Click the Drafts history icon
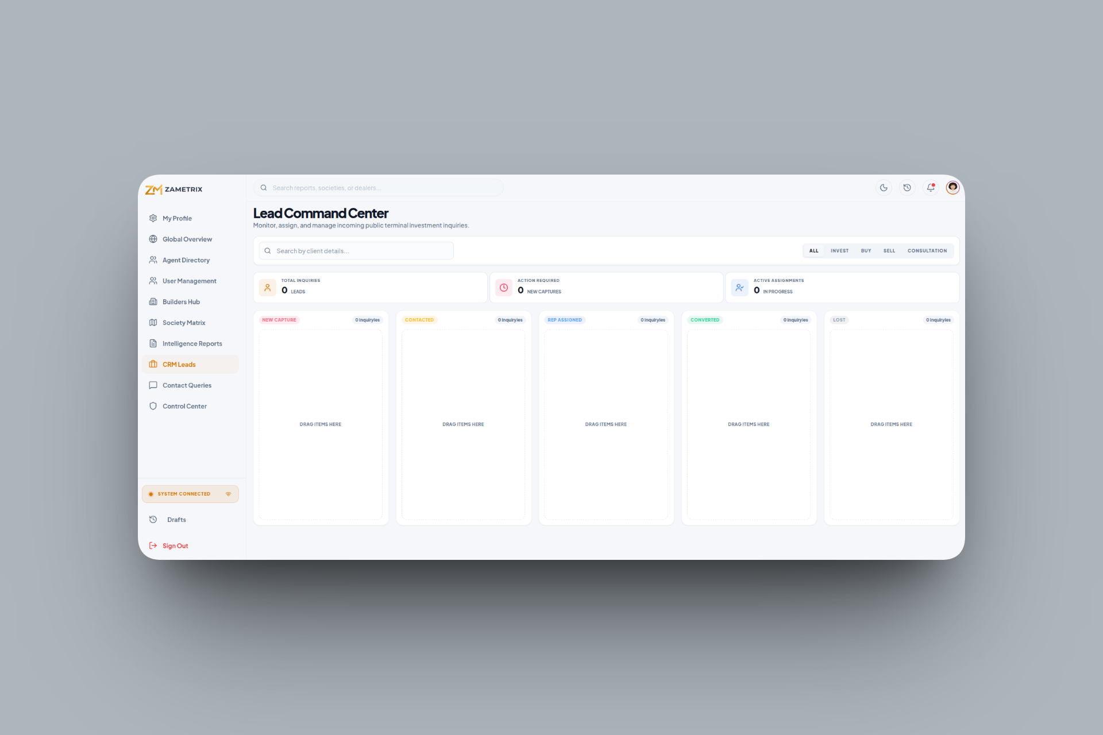 pos(153,520)
